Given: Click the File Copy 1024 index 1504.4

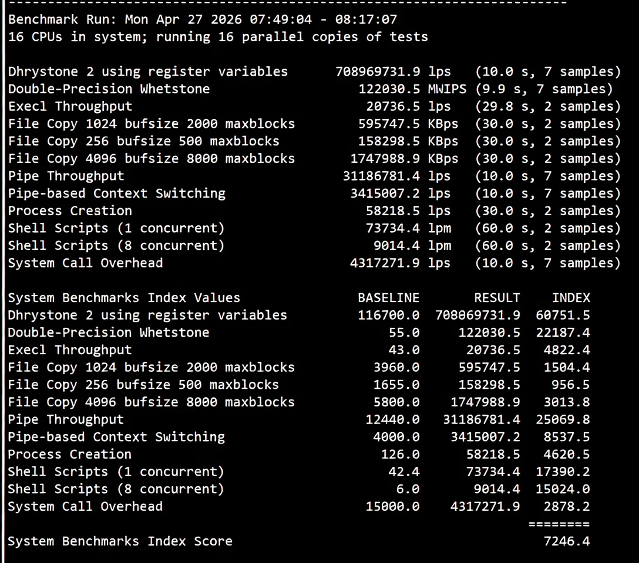Looking at the screenshot, I should (x=567, y=367).
